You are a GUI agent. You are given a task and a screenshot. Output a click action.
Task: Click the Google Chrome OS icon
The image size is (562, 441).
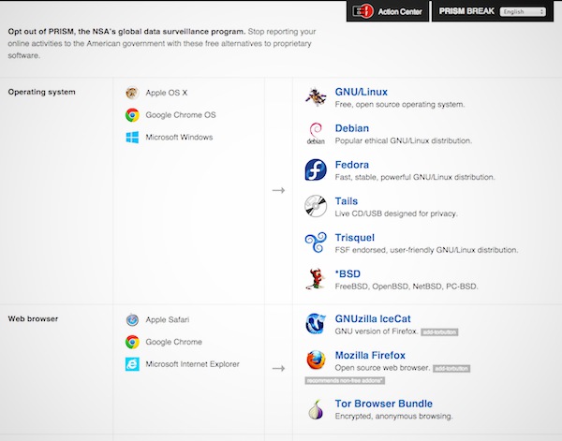click(132, 115)
